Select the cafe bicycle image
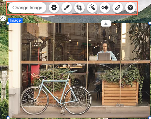This screenshot has width=151, height=119. coord(79,70)
